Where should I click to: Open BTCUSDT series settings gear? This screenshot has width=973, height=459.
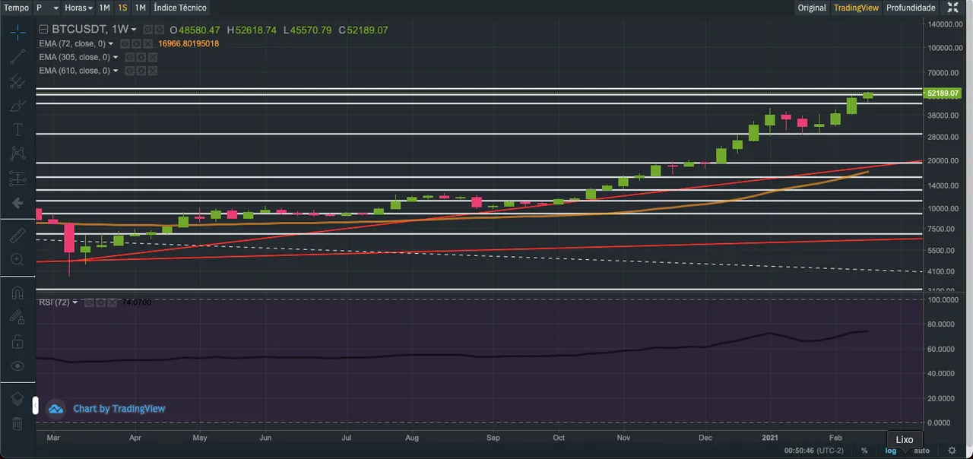(160, 30)
